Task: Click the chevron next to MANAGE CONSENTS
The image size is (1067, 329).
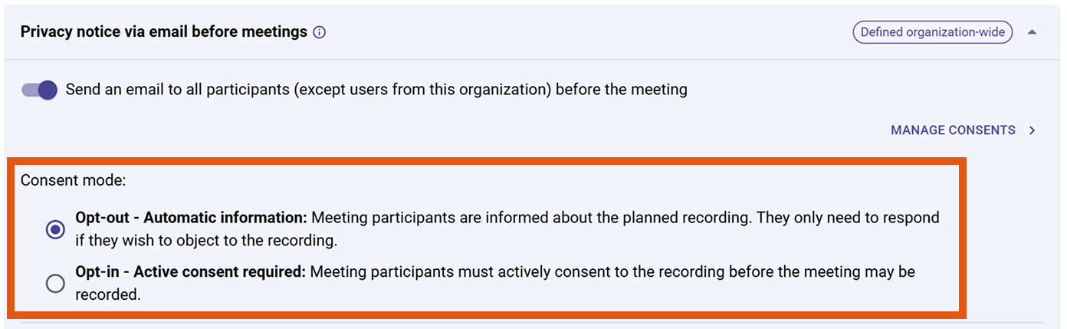Action: pos(1033,130)
